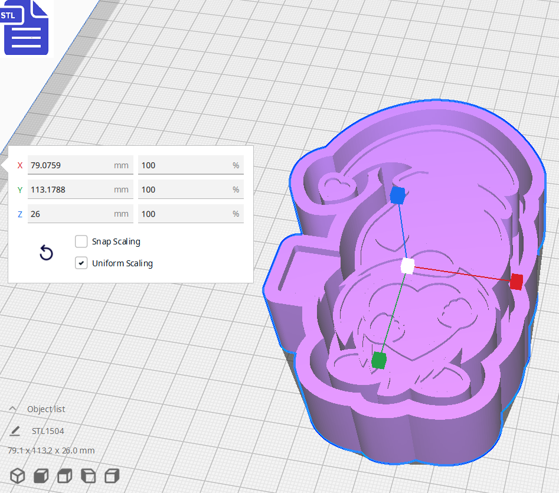Disable the Uniform Scaling checkbox
The width and height of the screenshot is (559, 493).
(x=81, y=263)
